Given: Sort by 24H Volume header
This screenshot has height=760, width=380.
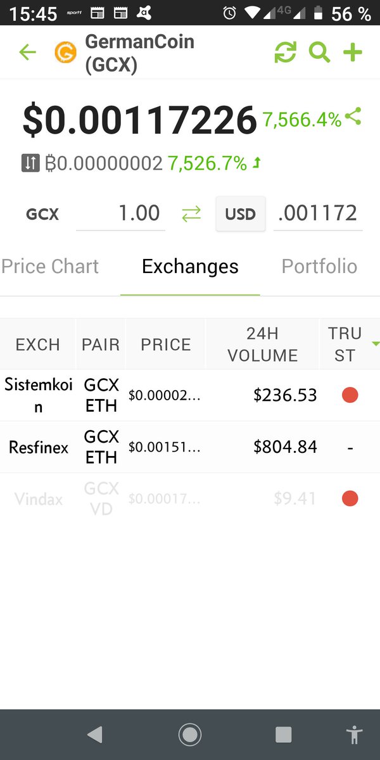Looking at the screenshot, I should point(262,345).
